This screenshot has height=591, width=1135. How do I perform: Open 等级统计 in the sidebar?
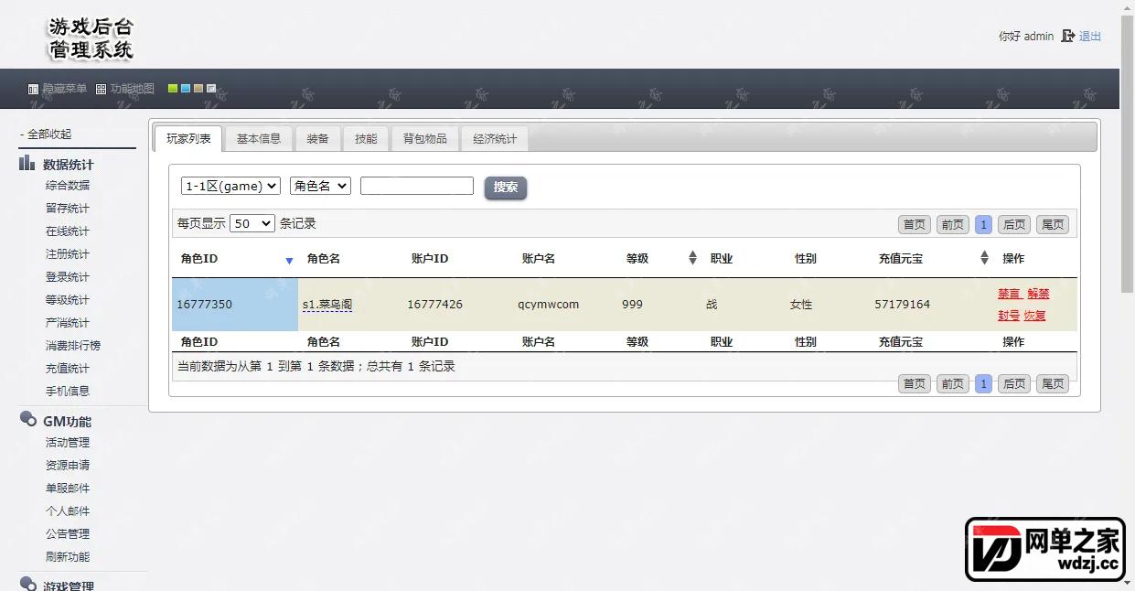[x=68, y=299]
